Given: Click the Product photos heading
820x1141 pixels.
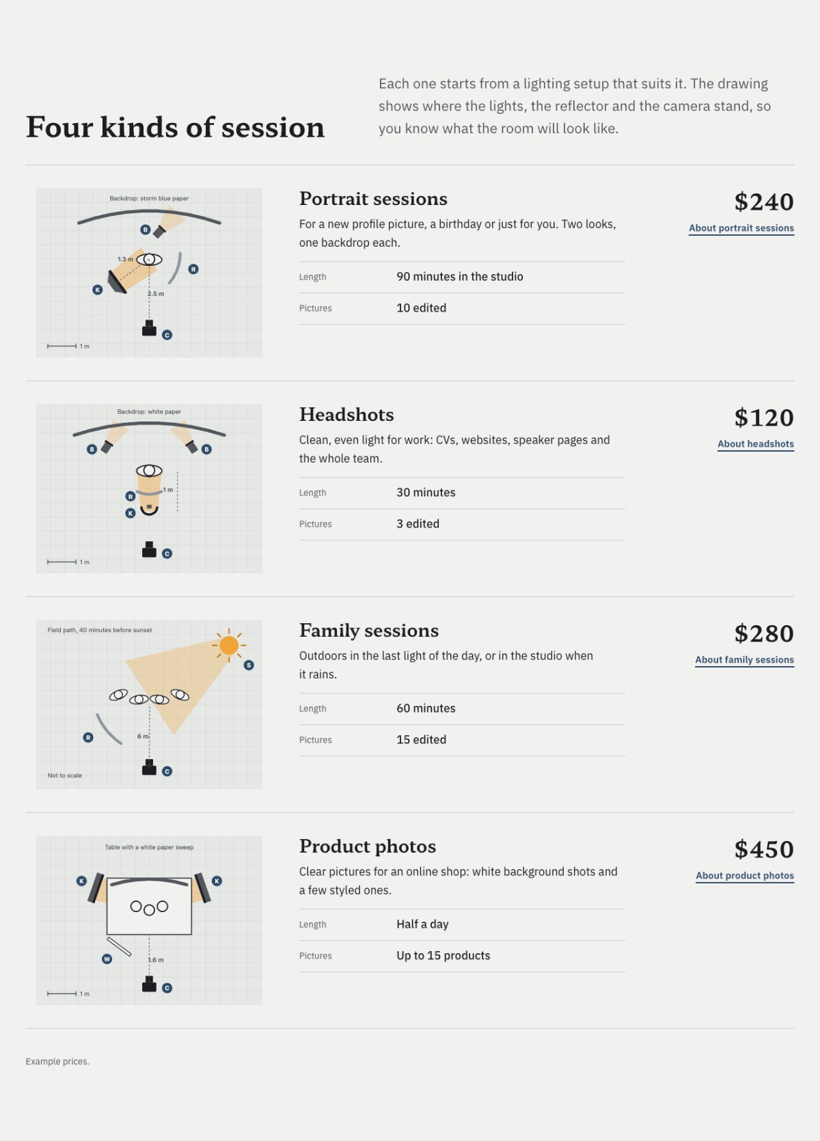Looking at the screenshot, I should (368, 847).
